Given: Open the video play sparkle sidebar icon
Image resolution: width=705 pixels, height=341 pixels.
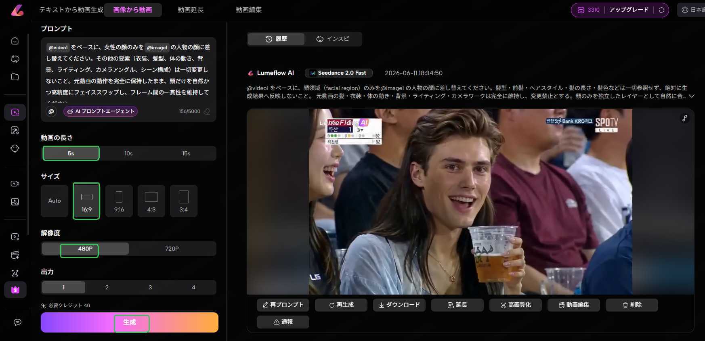Looking at the screenshot, I should tap(15, 237).
